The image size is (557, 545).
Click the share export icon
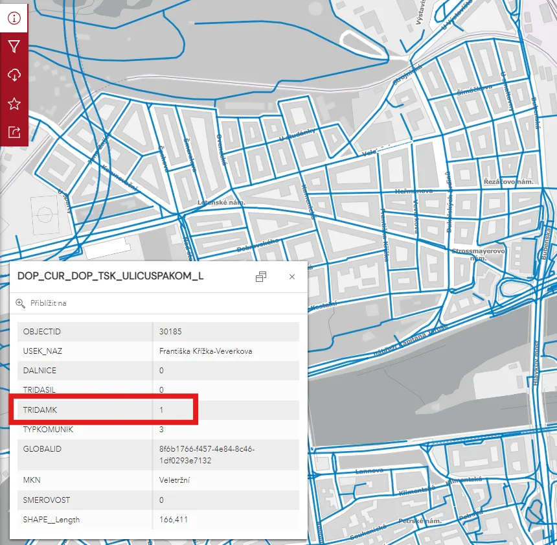[x=14, y=132]
